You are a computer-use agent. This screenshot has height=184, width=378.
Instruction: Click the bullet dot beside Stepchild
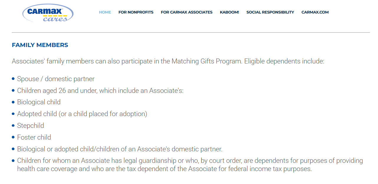[x=13, y=126]
